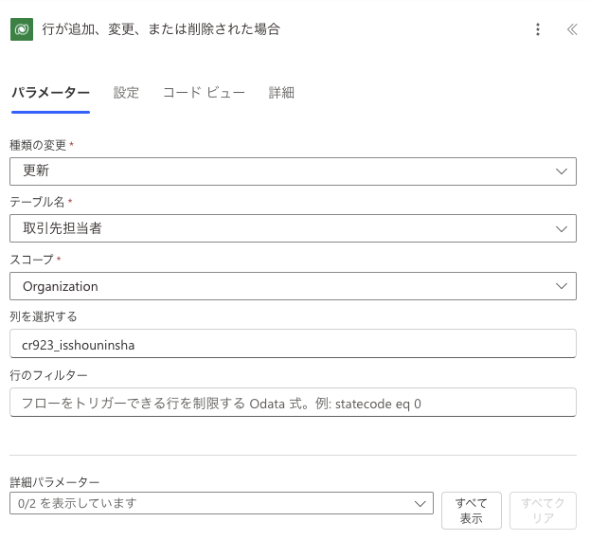Click the chevron arrow in 詳細パラメーター field
The height and width of the screenshot is (558, 590).
tap(421, 504)
